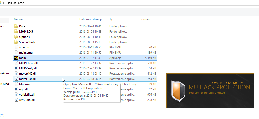
Task: Click the 560 KB size of MHPClient.dll
Action: point(152,63)
